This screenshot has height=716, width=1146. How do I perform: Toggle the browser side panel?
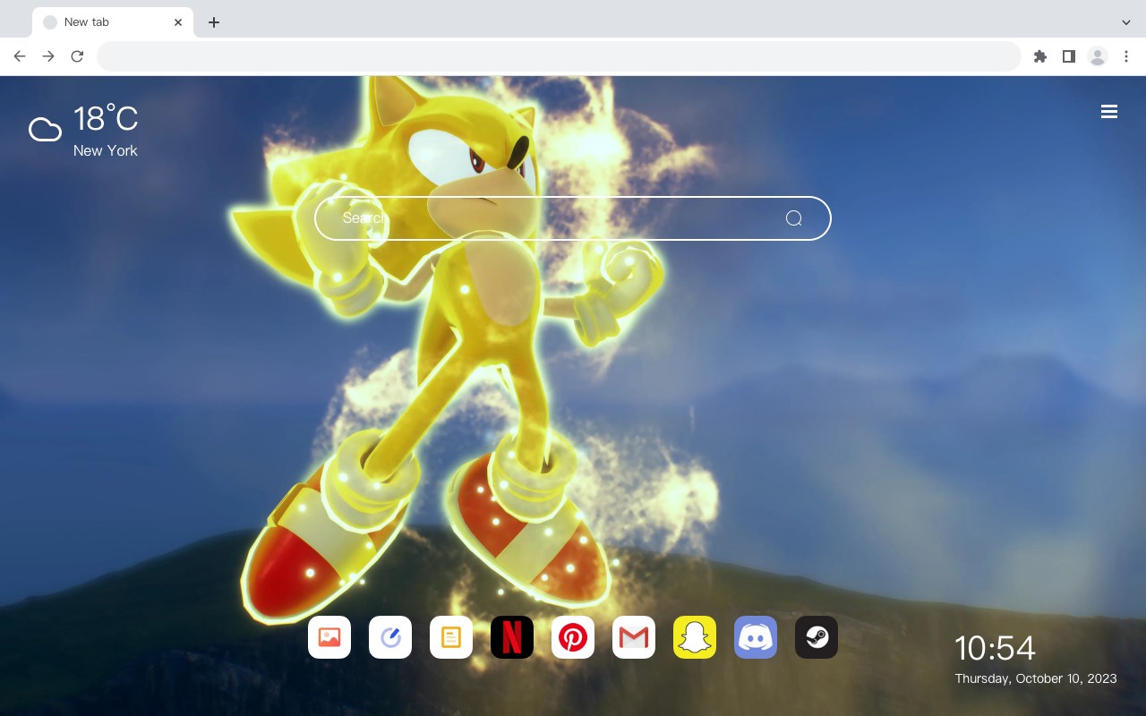[1068, 56]
